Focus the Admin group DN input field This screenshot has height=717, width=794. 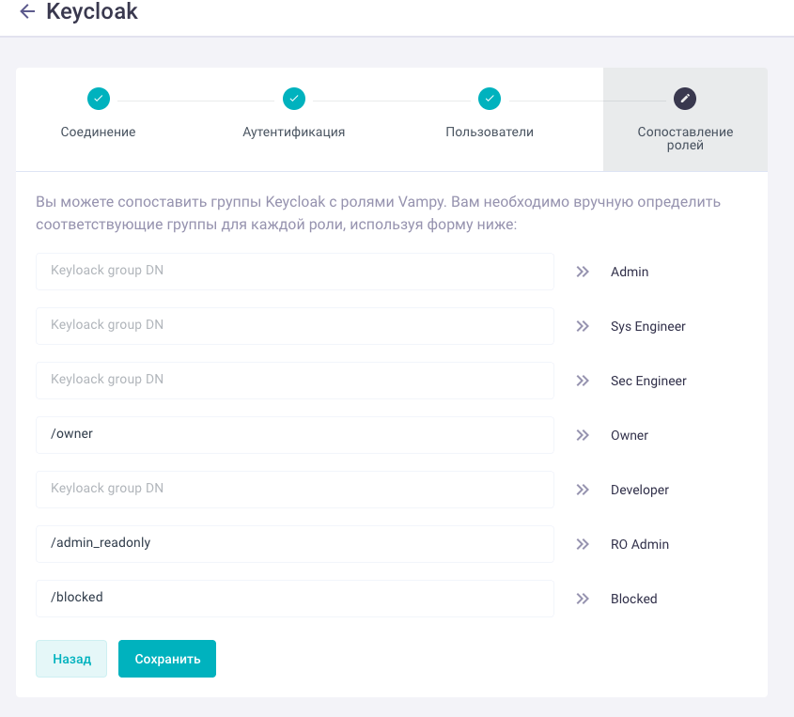pos(295,272)
